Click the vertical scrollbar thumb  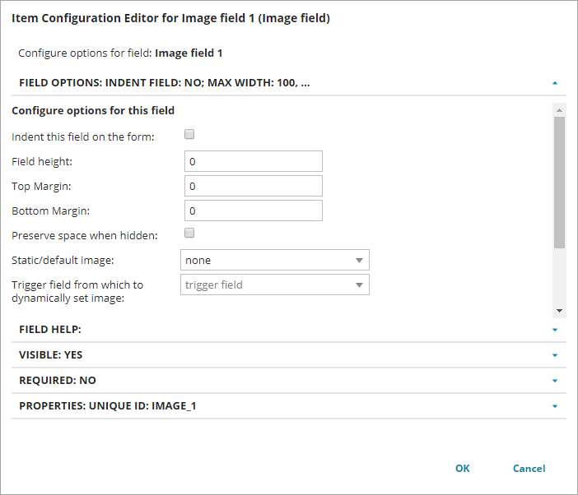(560, 181)
